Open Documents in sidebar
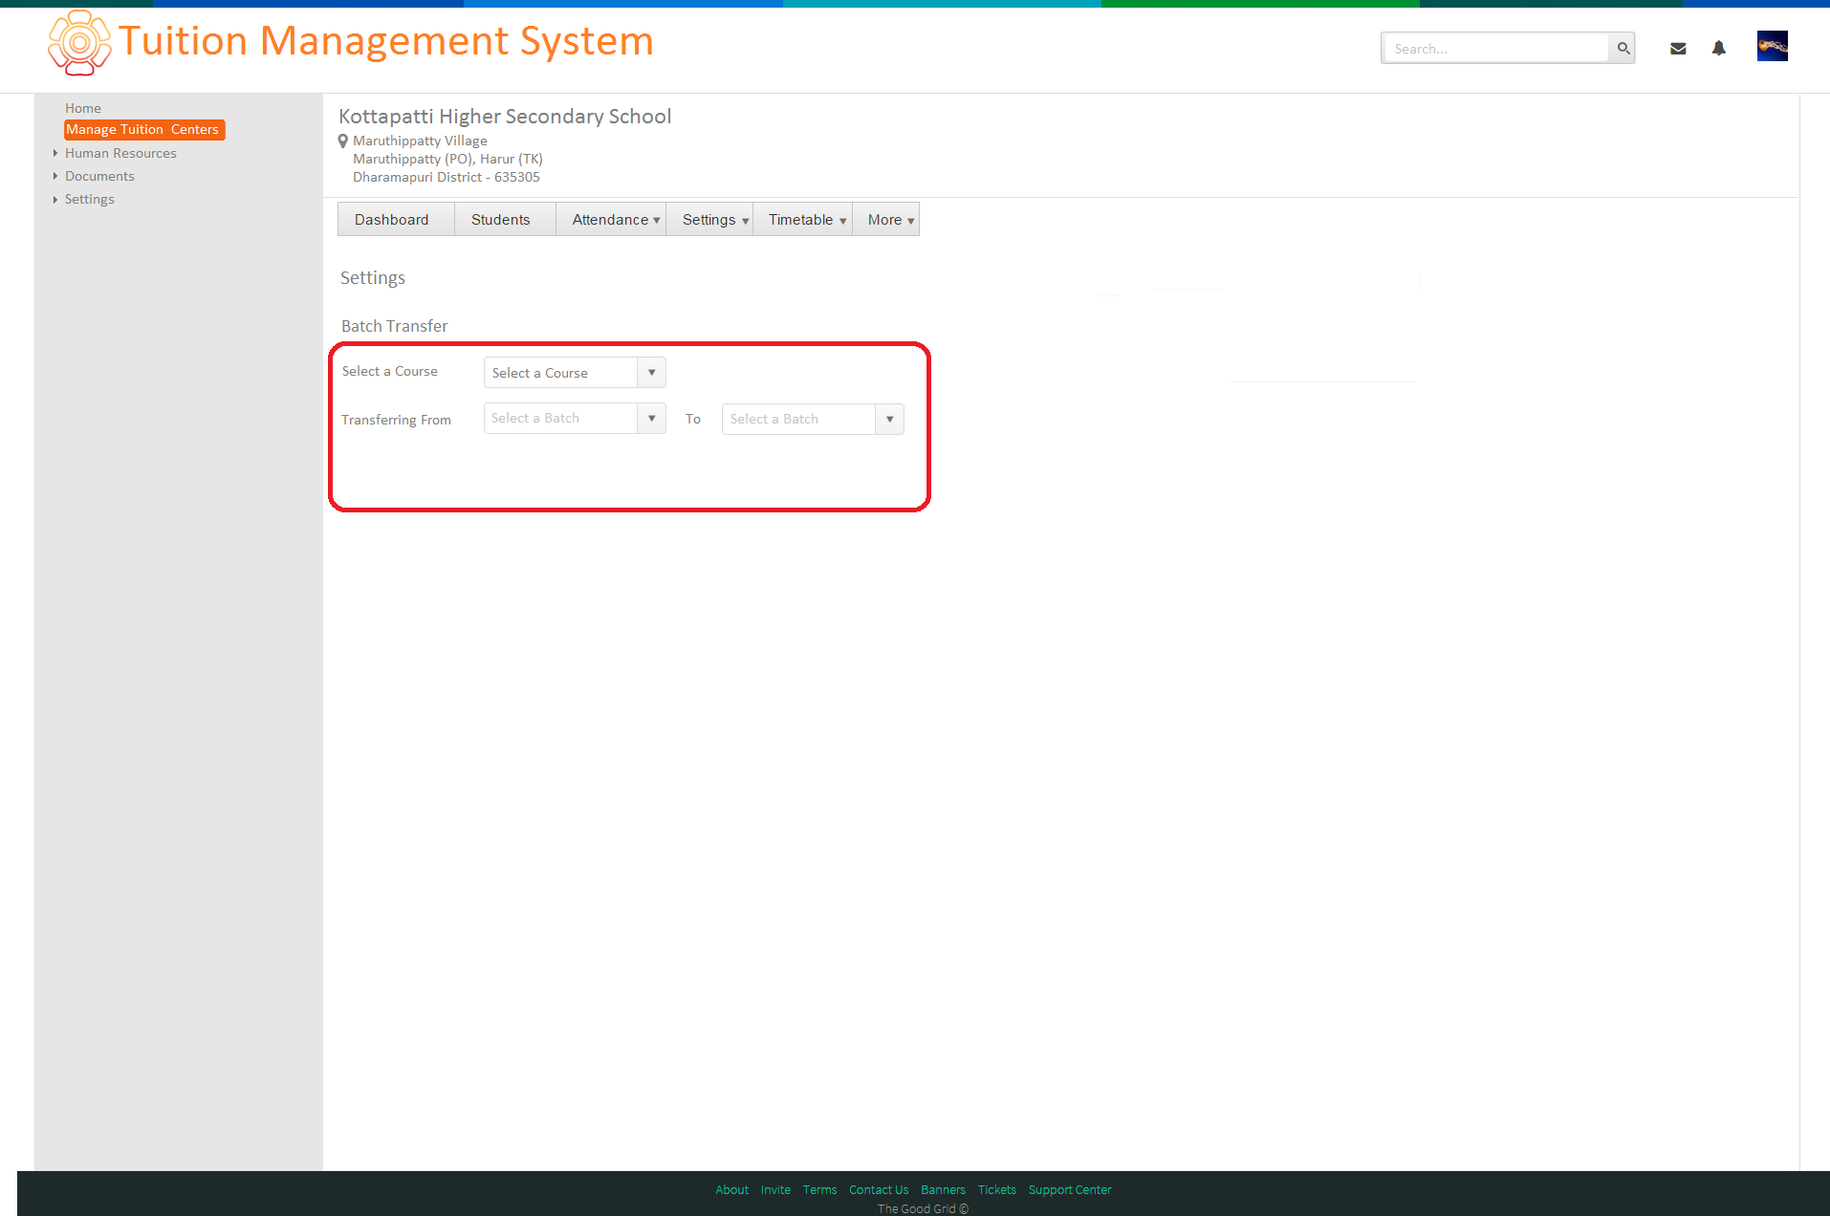1830x1216 pixels. (x=99, y=176)
